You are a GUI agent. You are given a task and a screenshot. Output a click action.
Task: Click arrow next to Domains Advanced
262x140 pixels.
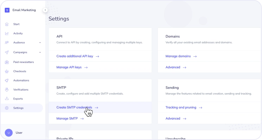point(185,68)
